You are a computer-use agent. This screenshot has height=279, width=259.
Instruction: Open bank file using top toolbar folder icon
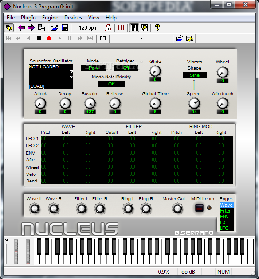55,28
